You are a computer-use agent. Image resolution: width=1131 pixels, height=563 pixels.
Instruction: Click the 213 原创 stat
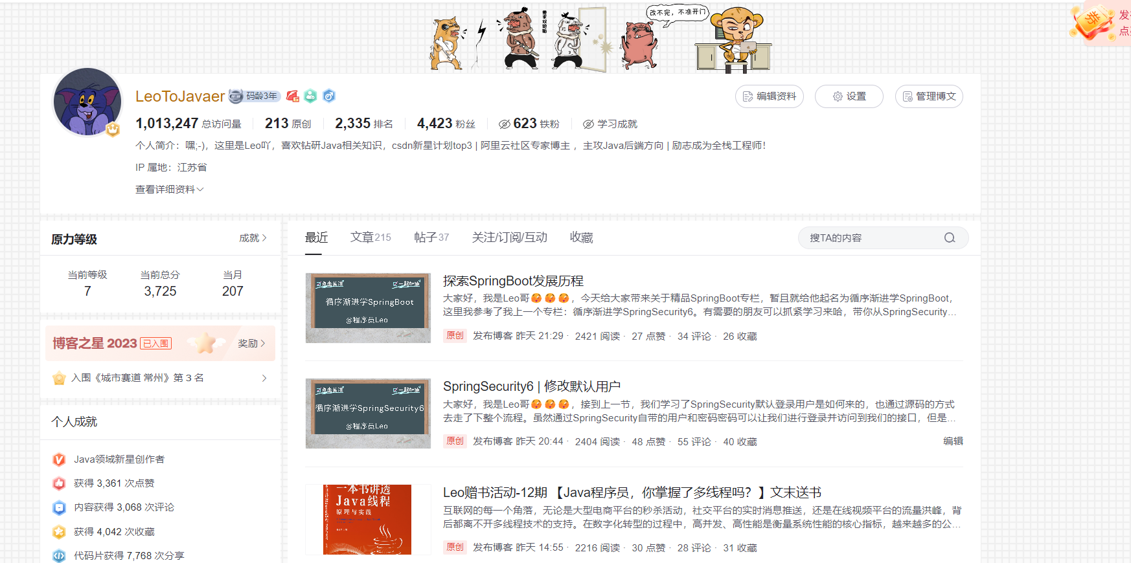click(x=288, y=124)
